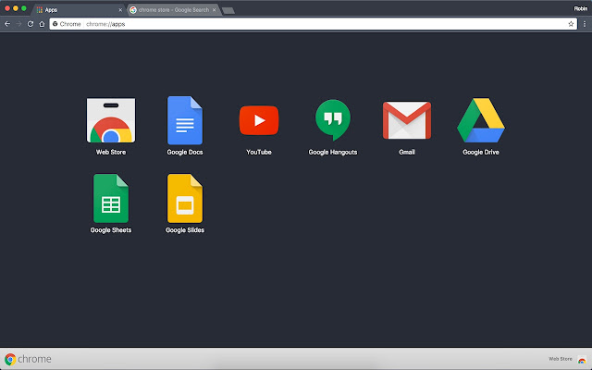Click the Google Sheets label text
This screenshot has height=370, width=592.
point(111,230)
